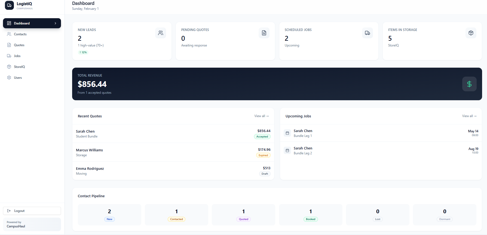Navigate to StoreIQ in sidebar
The height and width of the screenshot is (235, 487).
point(19,67)
